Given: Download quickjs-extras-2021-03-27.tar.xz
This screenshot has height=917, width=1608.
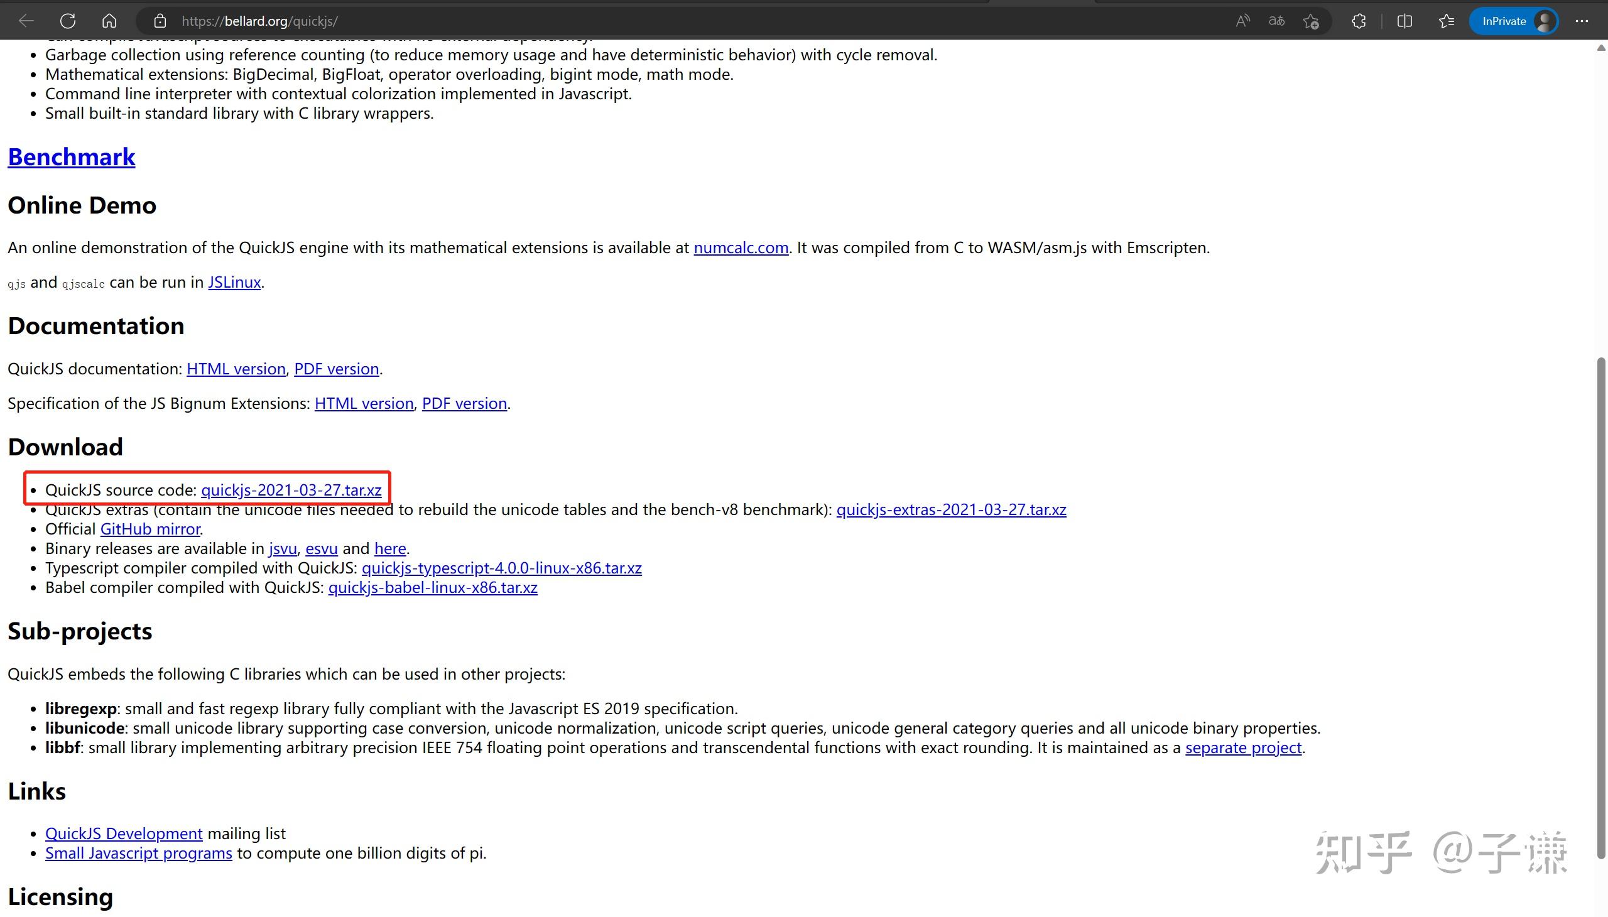Looking at the screenshot, I should [x=951, y=509].
